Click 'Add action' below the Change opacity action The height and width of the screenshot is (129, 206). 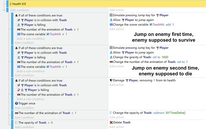pyautogui.click(x=117, y=117)
